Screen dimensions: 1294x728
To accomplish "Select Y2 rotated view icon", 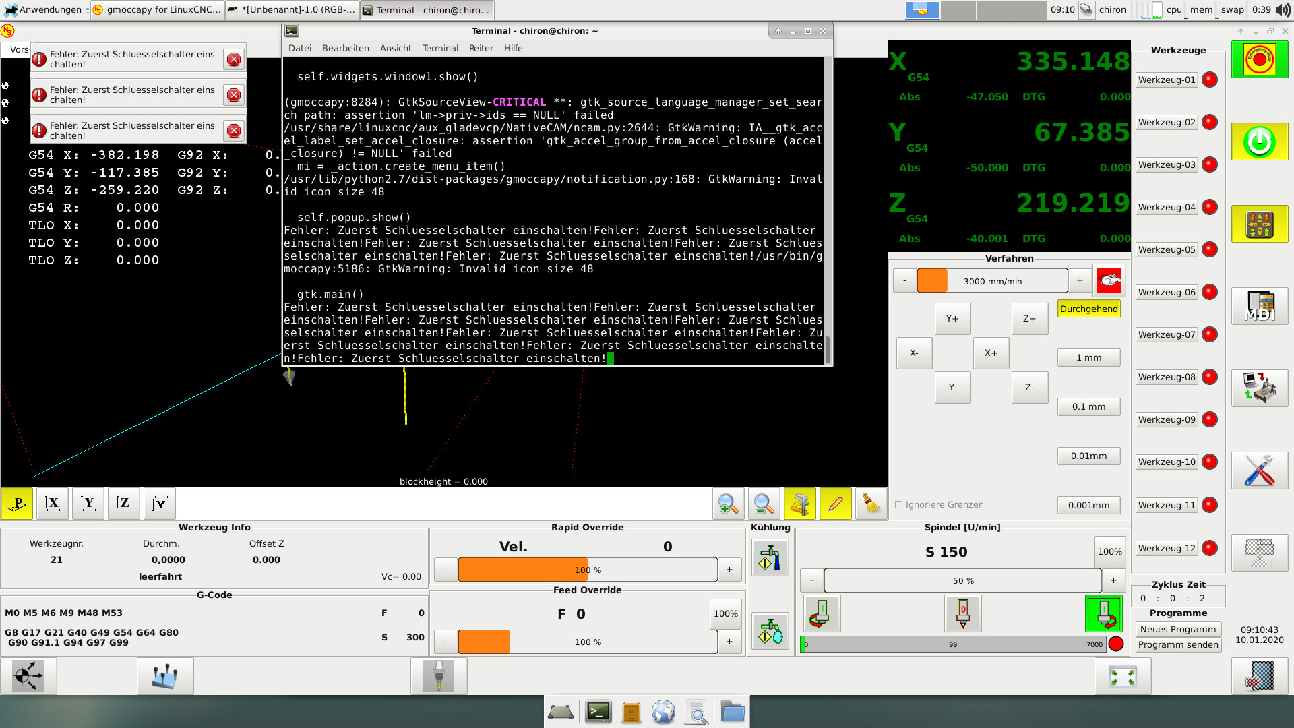I will [160, 504].
